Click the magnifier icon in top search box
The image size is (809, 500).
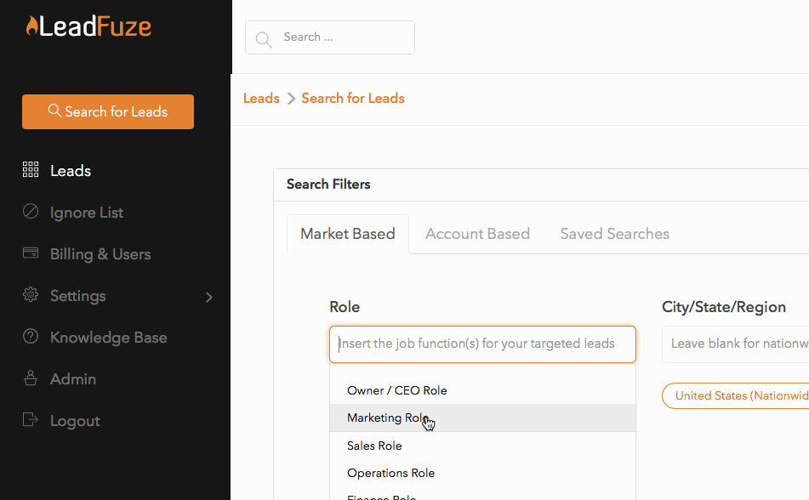[264, 39]
